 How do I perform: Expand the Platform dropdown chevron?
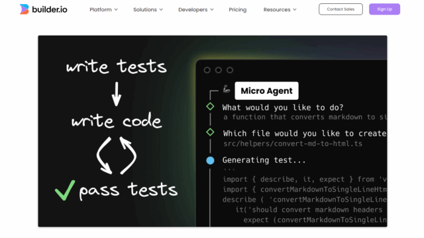[x=116, y=10]
